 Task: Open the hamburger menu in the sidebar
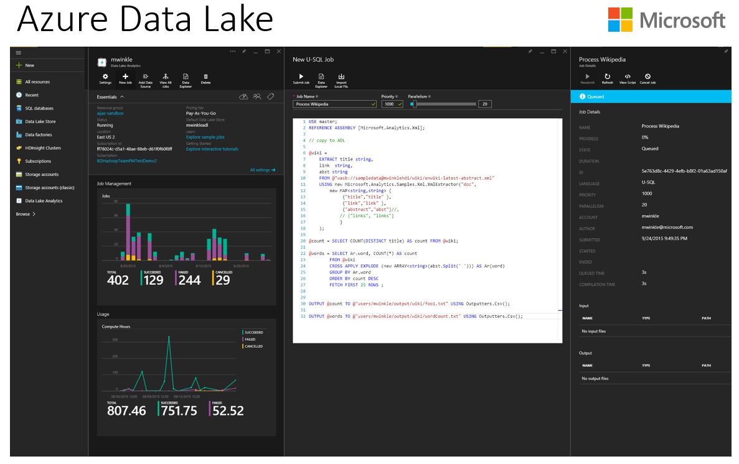(x=19, y=53)
